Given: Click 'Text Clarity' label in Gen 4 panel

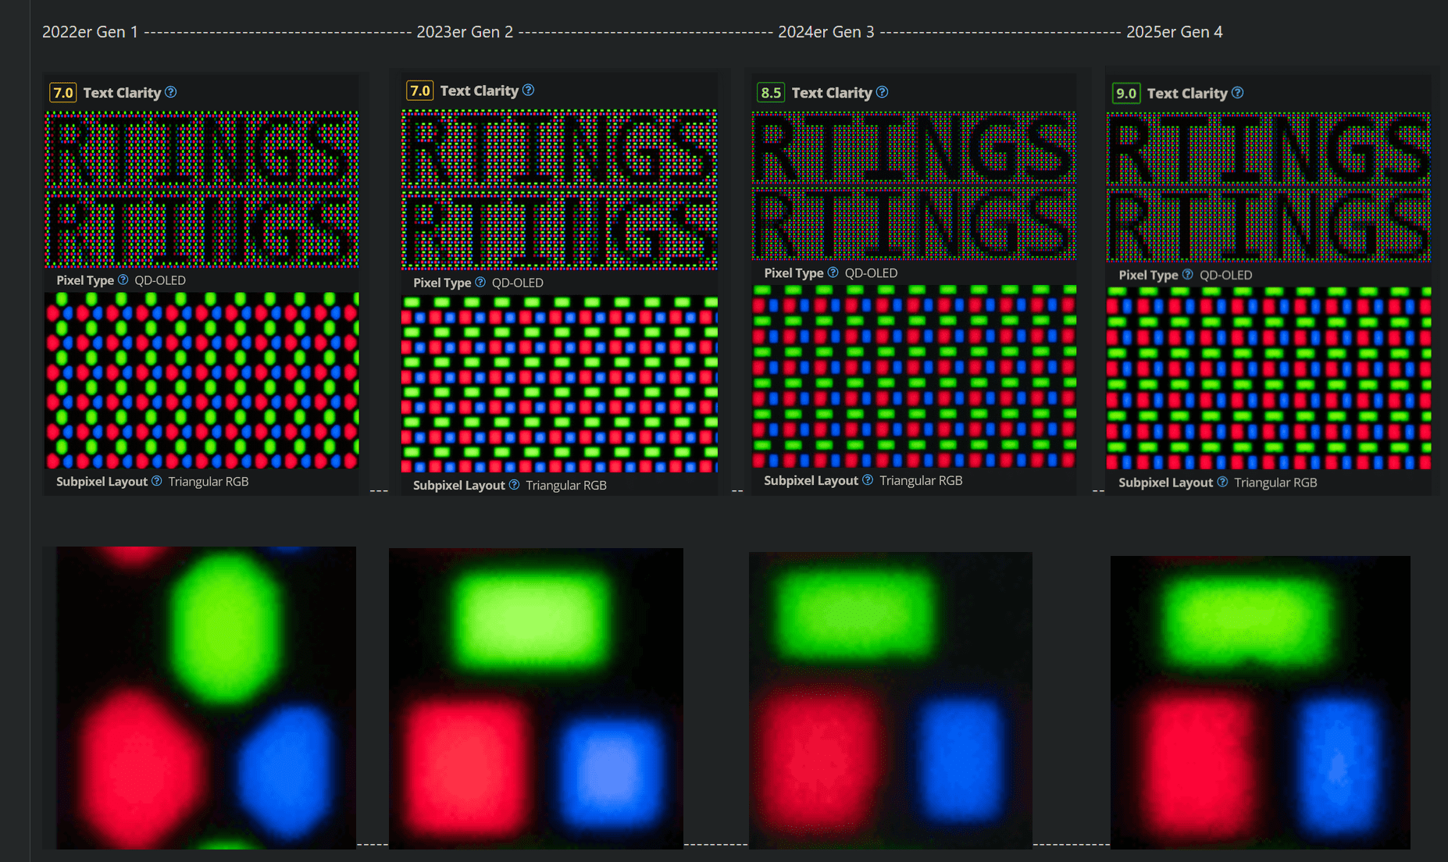Looking at the screenshot, I should (x=1187, y=94).
